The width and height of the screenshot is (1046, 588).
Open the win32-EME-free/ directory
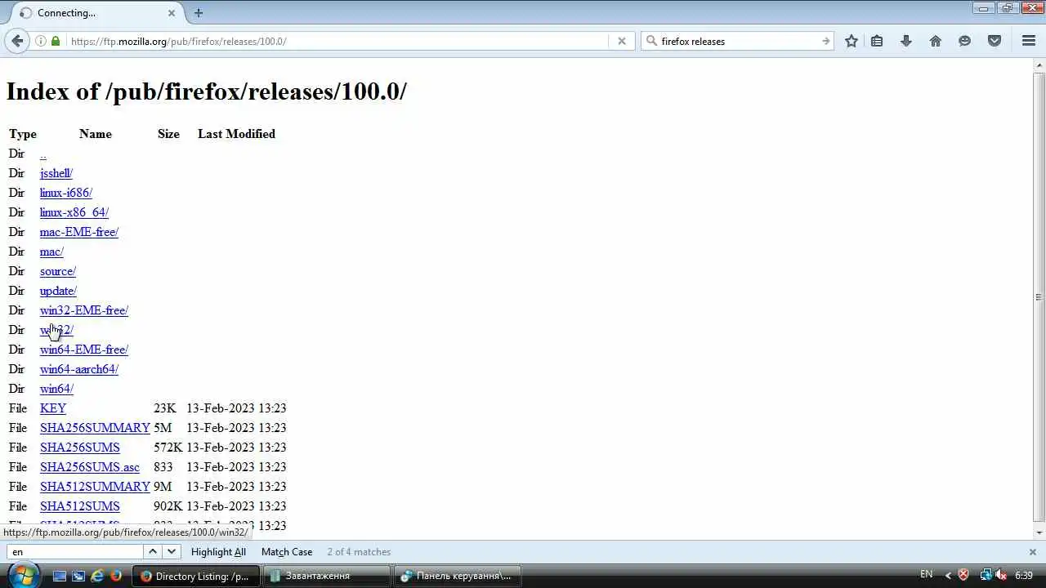tap(84, 310)
